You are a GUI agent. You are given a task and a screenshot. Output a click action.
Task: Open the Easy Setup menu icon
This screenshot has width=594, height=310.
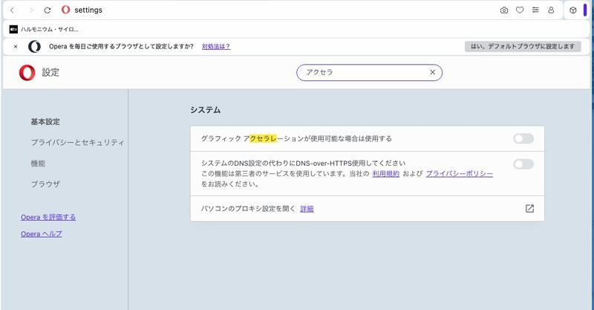click(535, 10)
